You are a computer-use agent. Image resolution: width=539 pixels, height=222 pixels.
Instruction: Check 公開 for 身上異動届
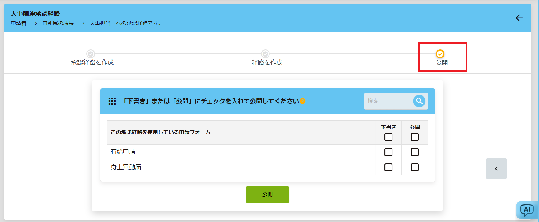click(415, 168)
